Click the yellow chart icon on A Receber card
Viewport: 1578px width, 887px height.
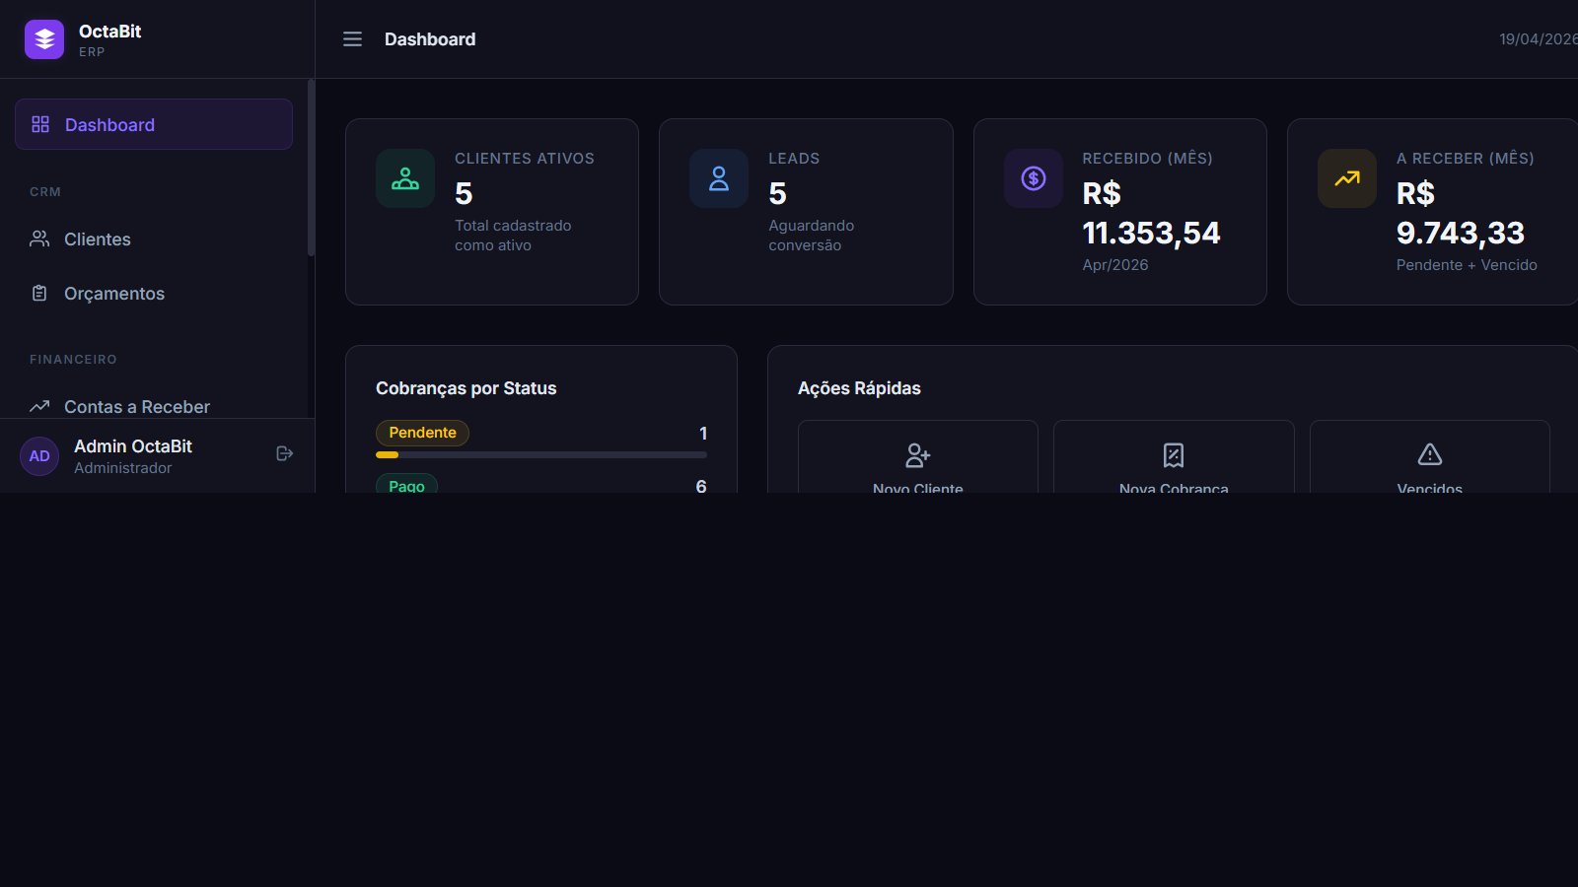[1346, 178]
